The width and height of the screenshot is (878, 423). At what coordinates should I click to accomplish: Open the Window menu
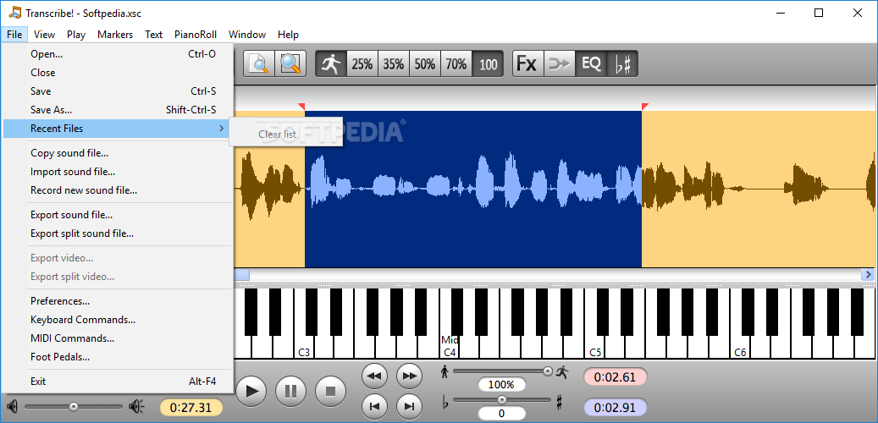click(247, 35)
